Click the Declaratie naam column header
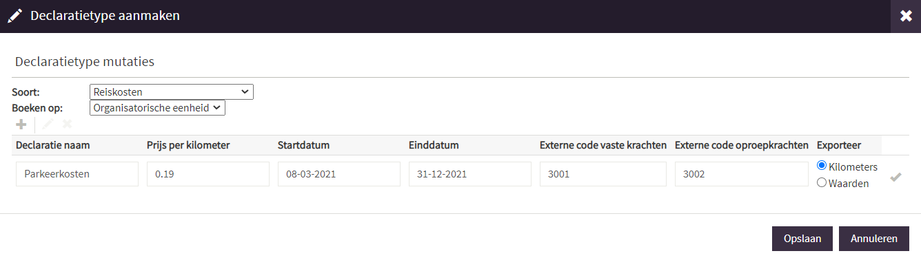The width and height of the screenshot is (921, 260). pos(53,145)
